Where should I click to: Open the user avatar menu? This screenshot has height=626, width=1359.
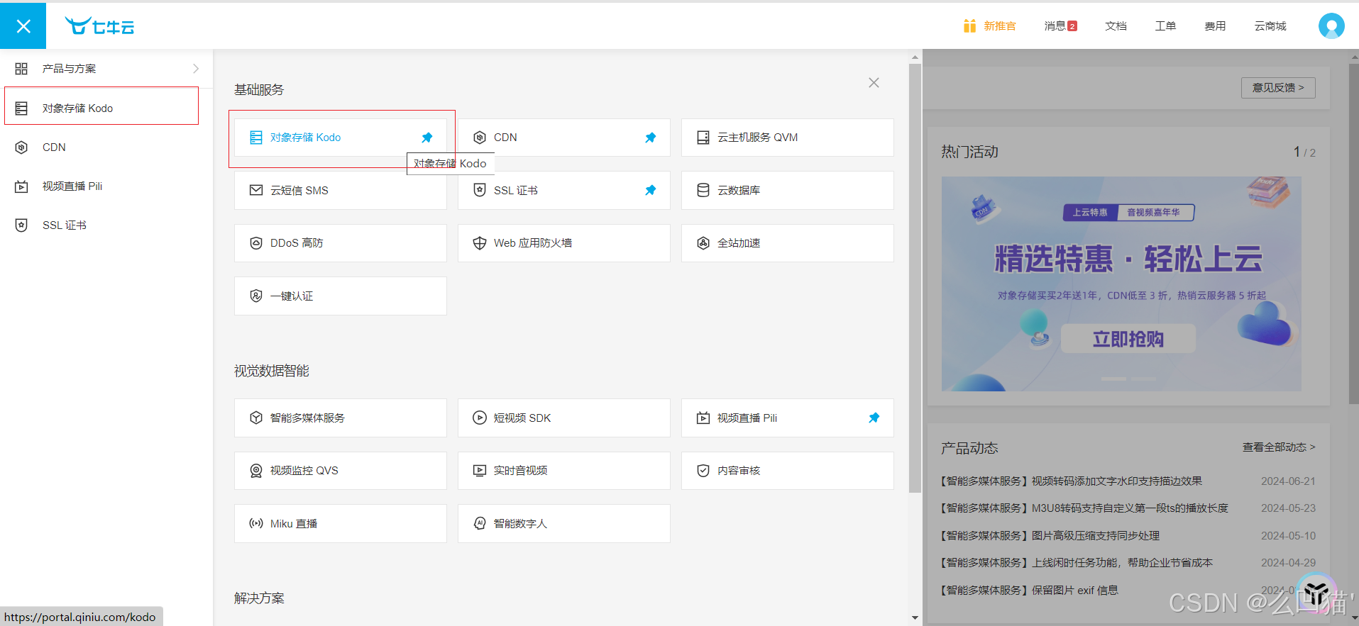coord(1331,26)
